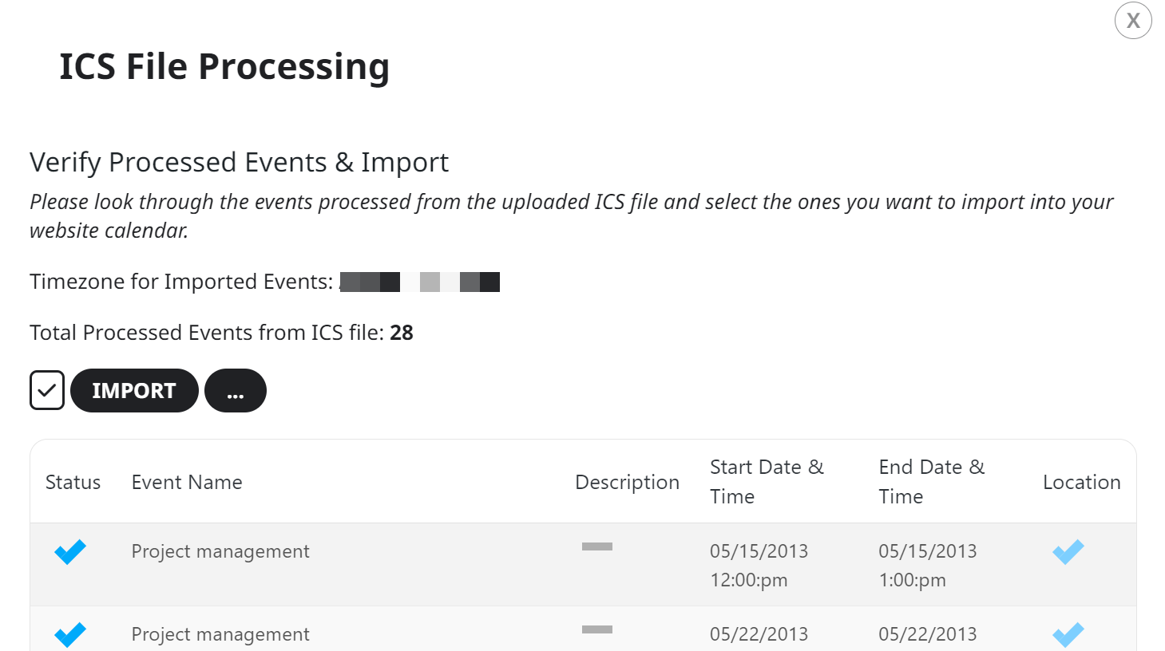Click the description placeholder in the first event row

click(x=597, y=546)
